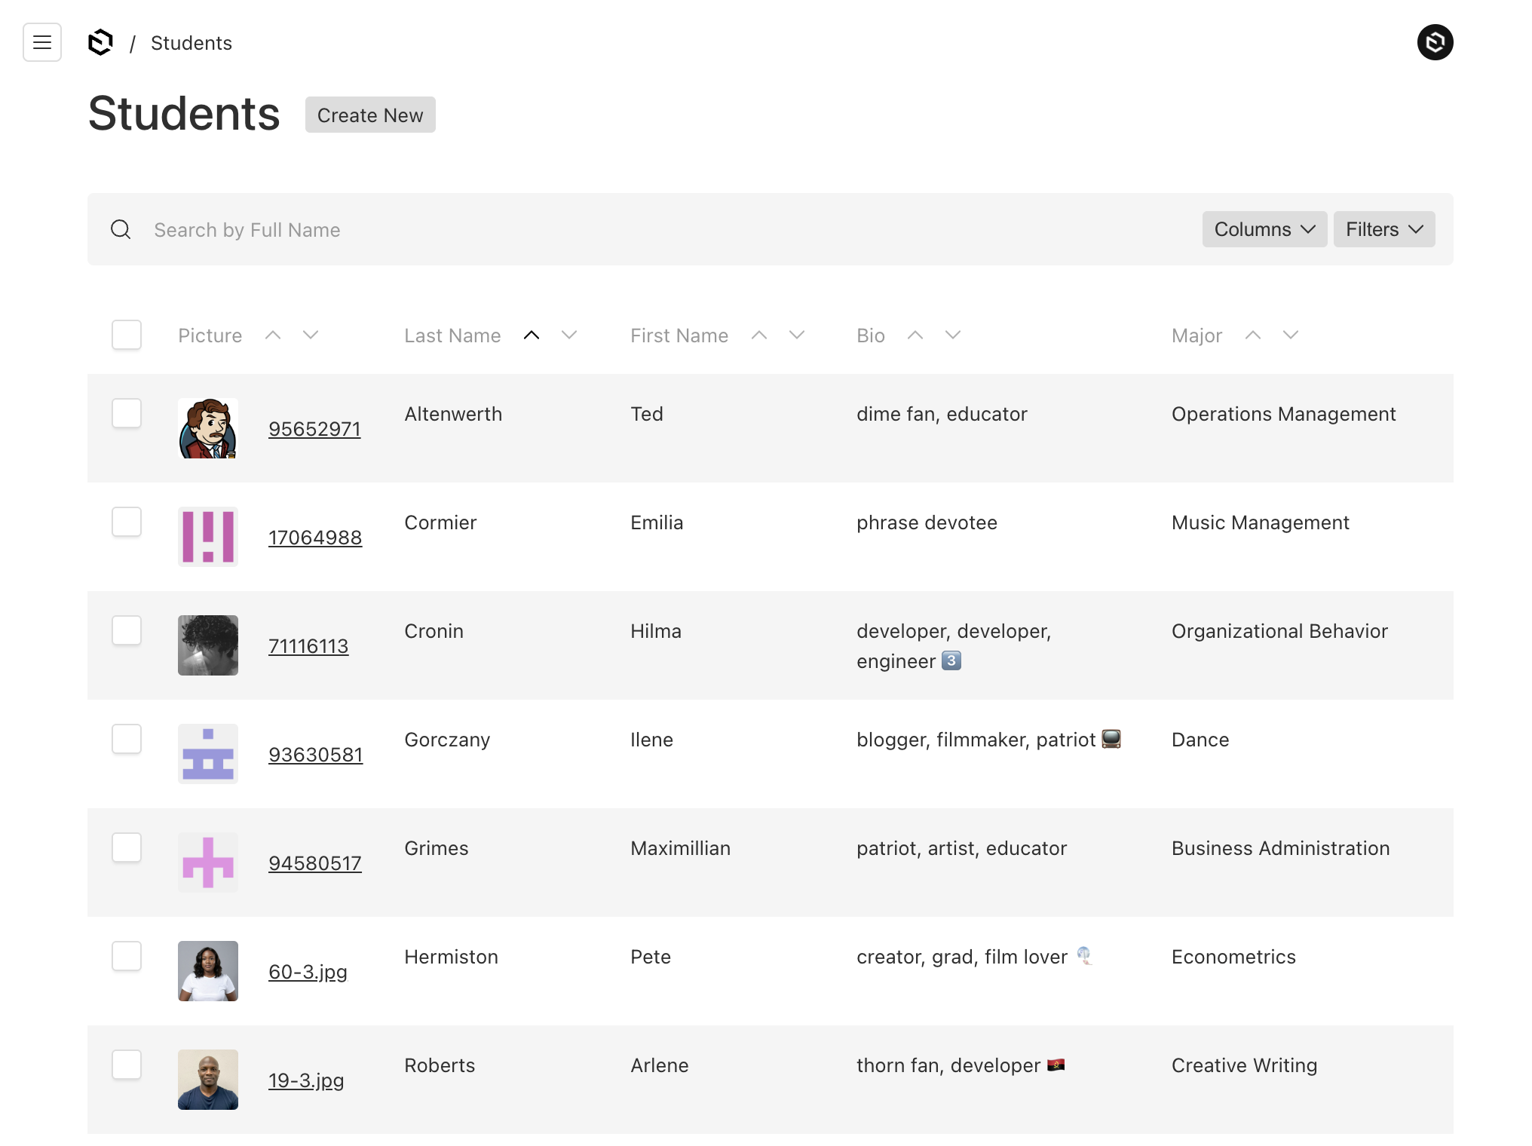Check the Altenwerth row checkbox

point(127,413)
